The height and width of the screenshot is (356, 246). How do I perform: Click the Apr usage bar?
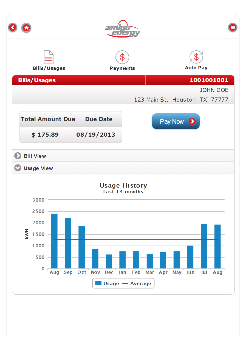pos(163,260)
